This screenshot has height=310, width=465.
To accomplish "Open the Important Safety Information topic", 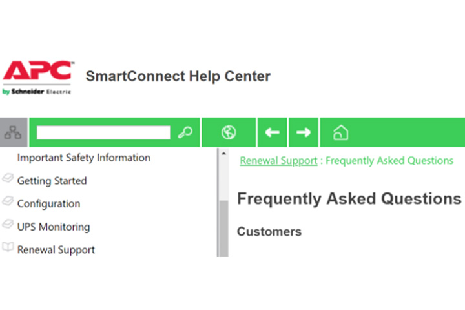I will click(84, 158).
